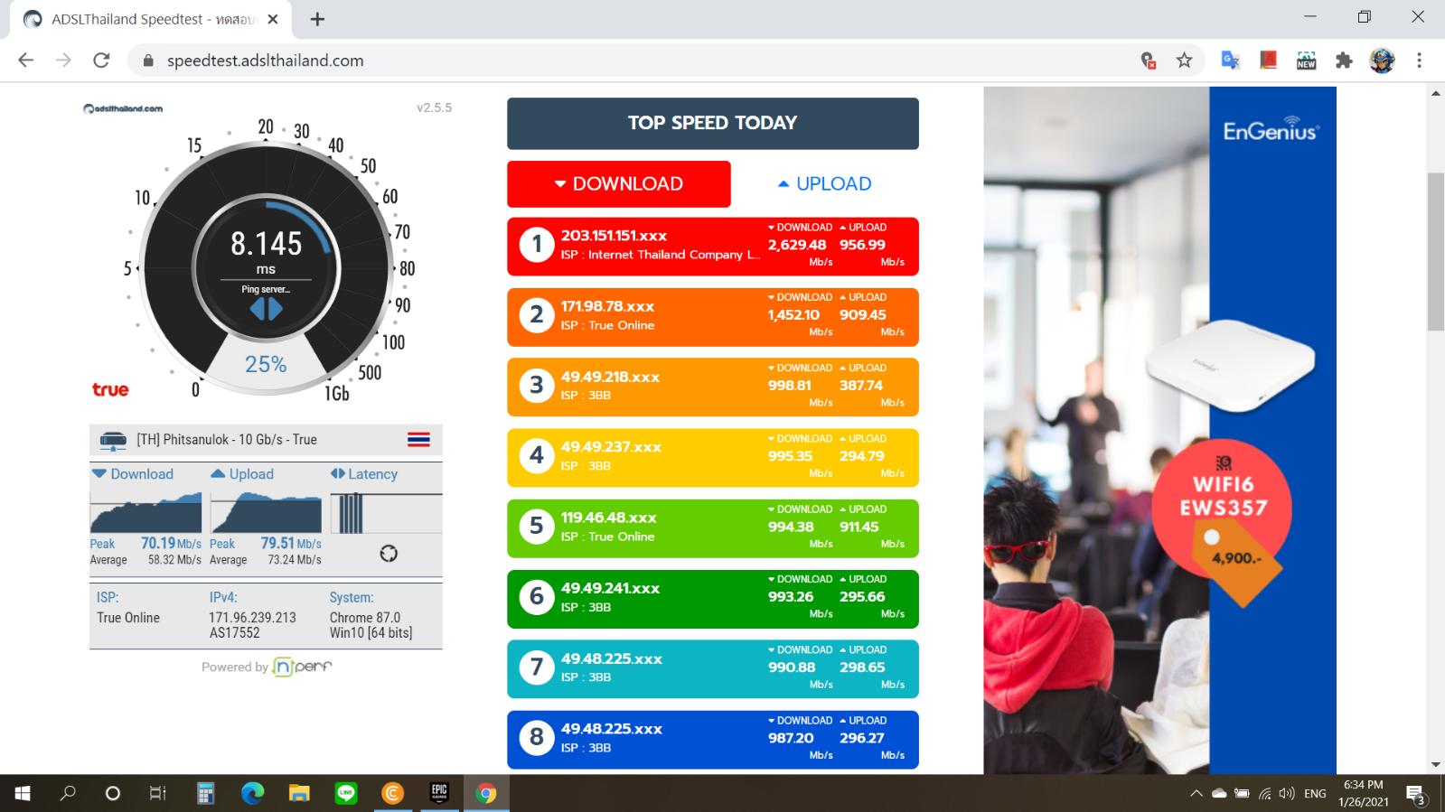1445x812 pixels.
Task: Open the orange C app on the taskbar
Action: [x=392, y=793]
